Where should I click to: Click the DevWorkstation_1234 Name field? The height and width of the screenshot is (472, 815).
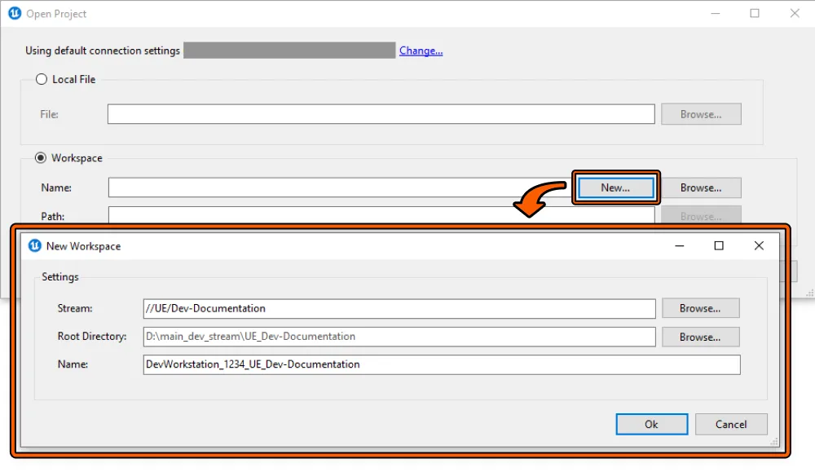tap(441, 364)
